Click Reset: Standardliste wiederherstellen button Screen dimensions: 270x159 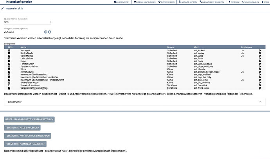(x=29, y=120)
